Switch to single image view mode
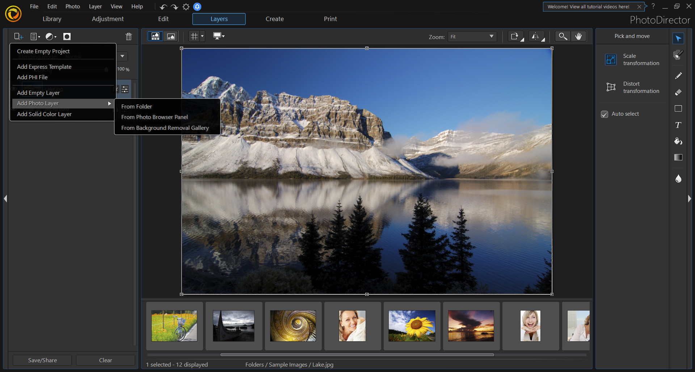Viewport: 695px width, 372px height. click(x=171, y=36)
